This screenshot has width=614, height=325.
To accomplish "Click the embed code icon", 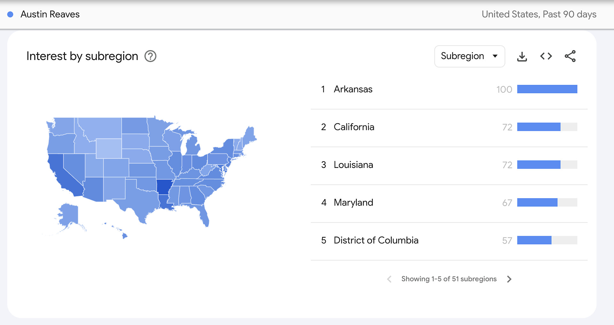I will click(x=546, y=56).
